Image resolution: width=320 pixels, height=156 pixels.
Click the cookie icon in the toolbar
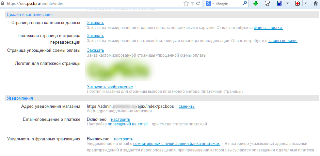[267, 3]
